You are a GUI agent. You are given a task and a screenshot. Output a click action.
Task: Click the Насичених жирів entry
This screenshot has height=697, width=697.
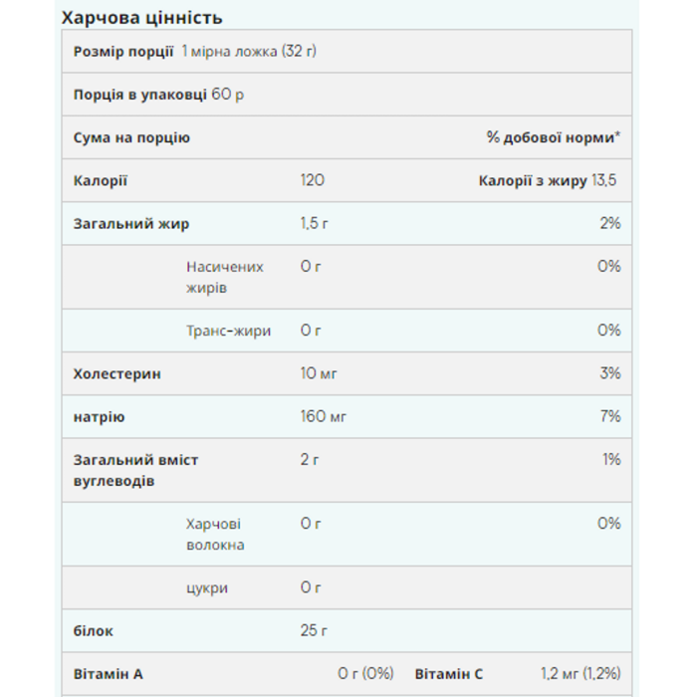pyautogui.click(x=225, y=277)
